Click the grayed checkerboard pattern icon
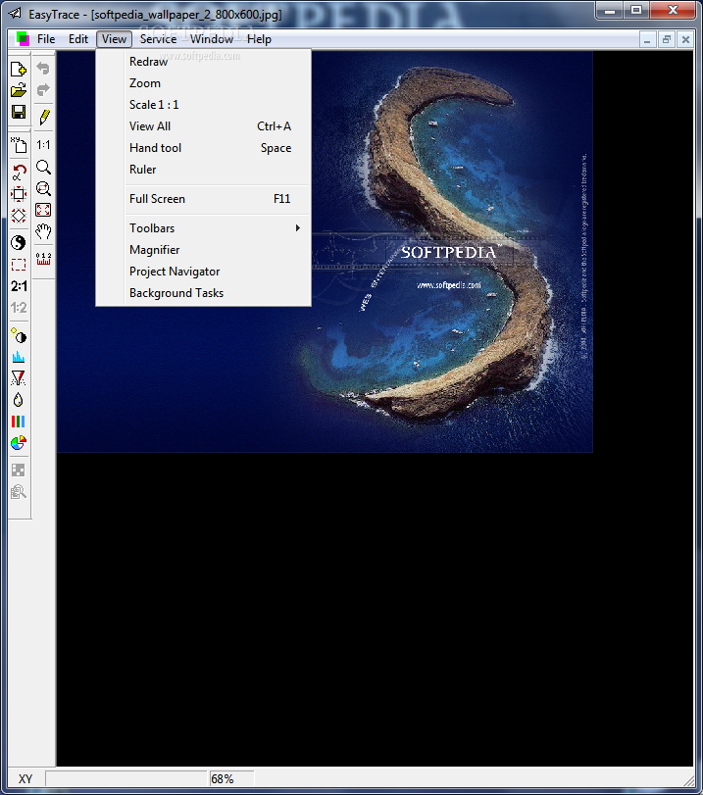Screen dimensions: 703x795 tap(19, 470)
